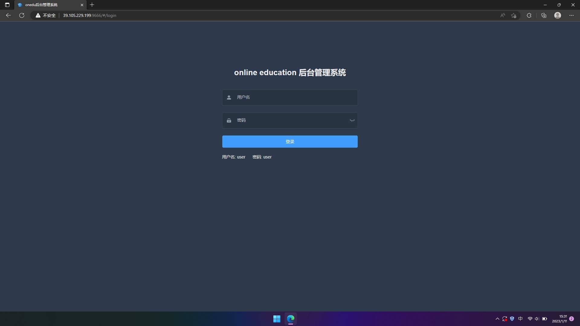This screenshot has height=326, width=580.
Task: Click the blue 登录 login button
Action: click(290, 142)
